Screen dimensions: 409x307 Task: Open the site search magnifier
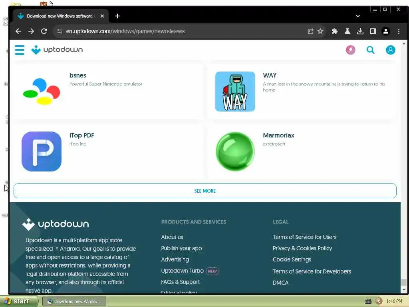point(371,50)
